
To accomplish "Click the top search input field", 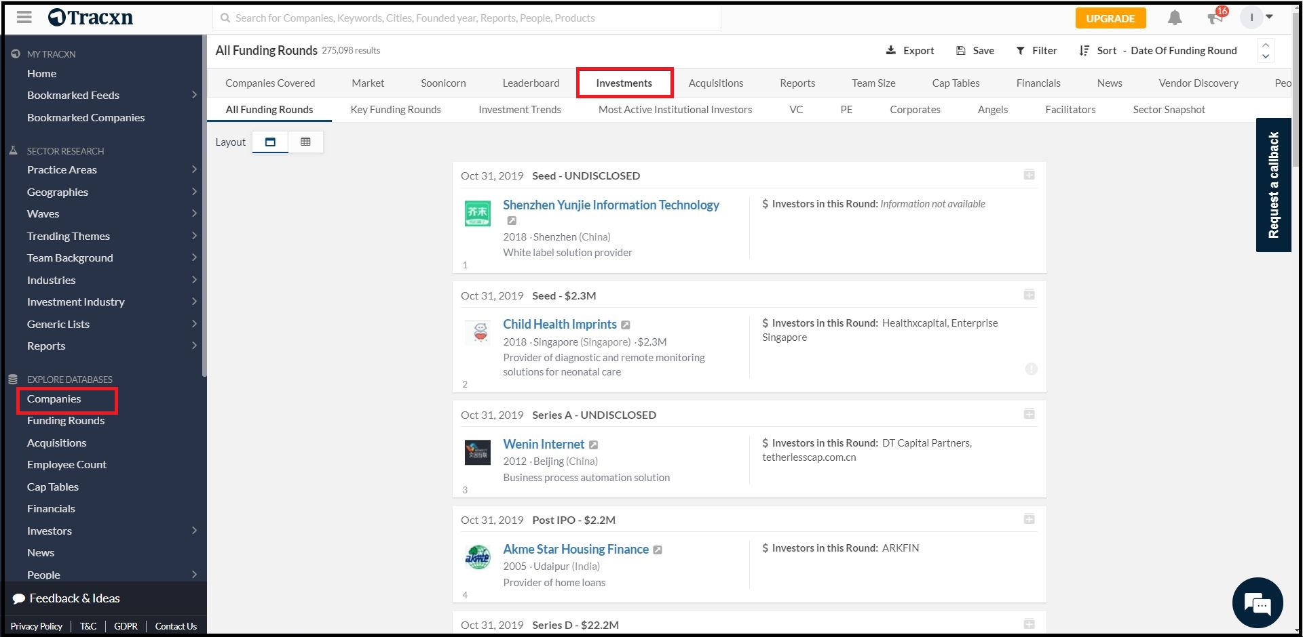I will tap(468, 18).
